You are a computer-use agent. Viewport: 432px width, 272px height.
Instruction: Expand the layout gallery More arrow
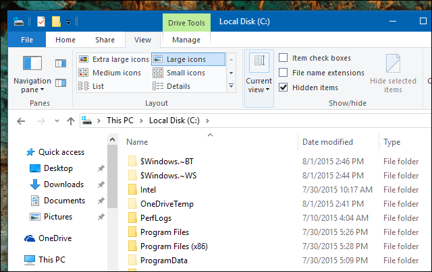click(x=231, y=86)
